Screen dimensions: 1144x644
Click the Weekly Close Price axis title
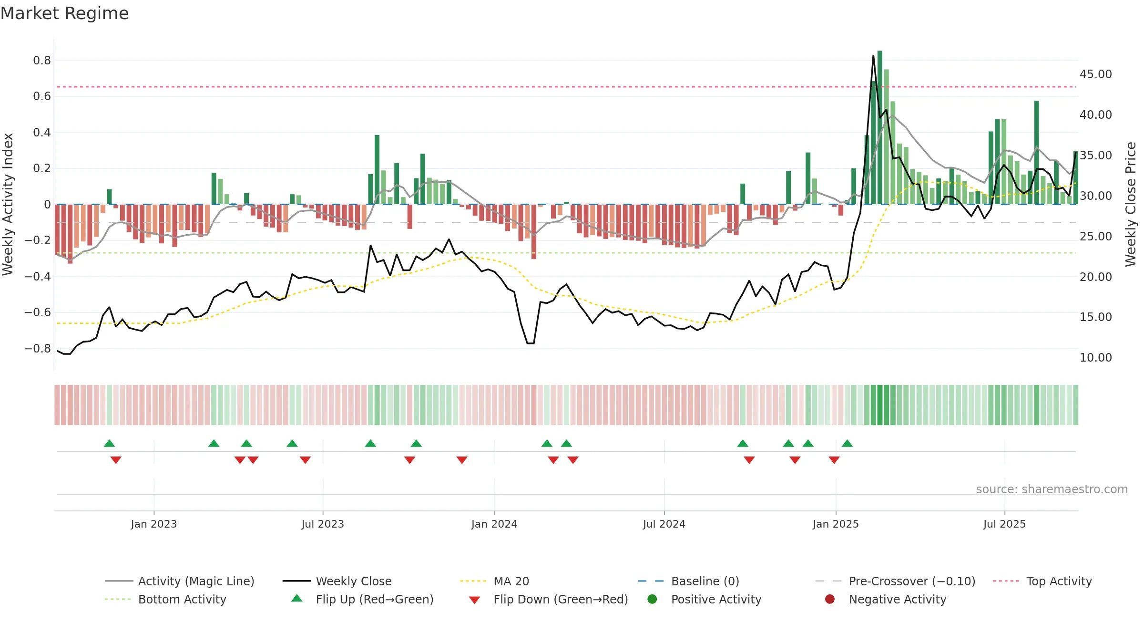[1131, 204]
